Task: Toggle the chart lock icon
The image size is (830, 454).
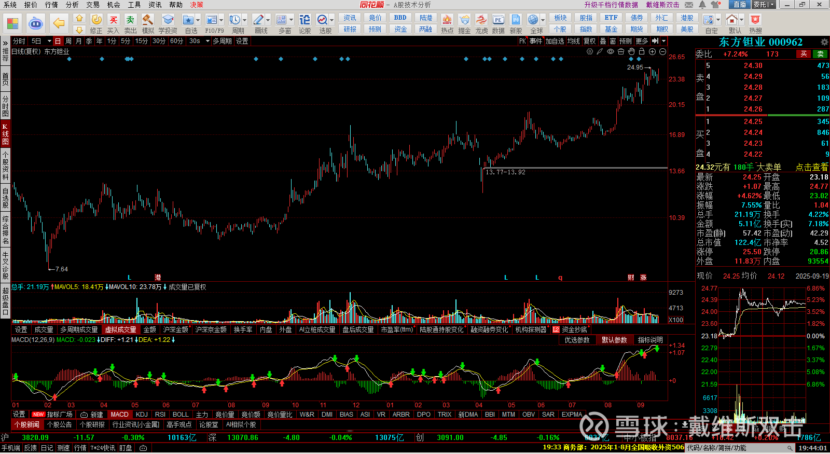Action: [642, 51]
